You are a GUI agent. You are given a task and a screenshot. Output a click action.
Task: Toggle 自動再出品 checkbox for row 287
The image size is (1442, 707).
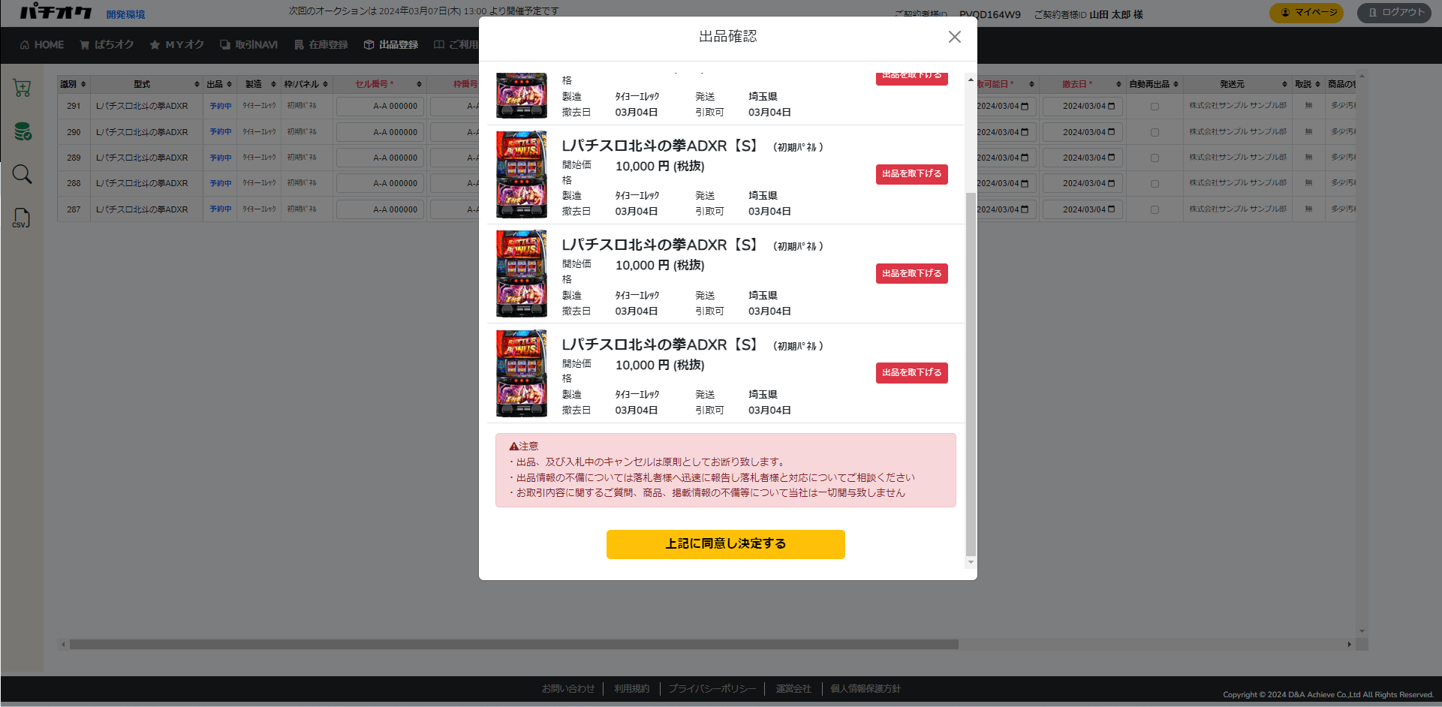[x=1155, y=210]
